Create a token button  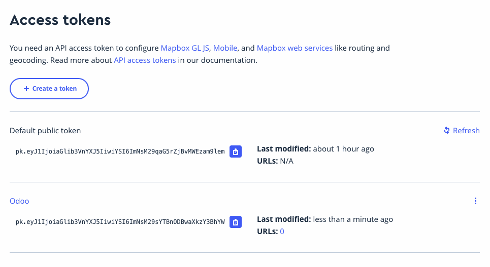[x=49, y=89]
